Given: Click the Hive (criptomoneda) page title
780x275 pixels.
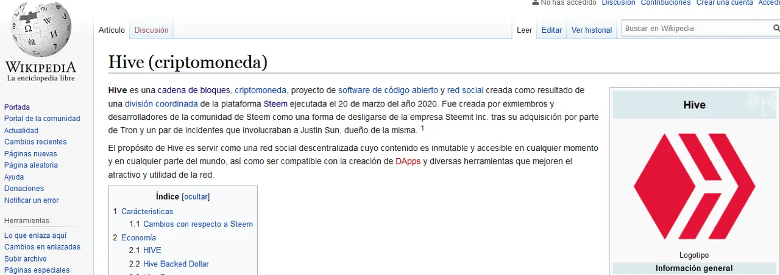Looking at the screenshot, I should point(188,62).
